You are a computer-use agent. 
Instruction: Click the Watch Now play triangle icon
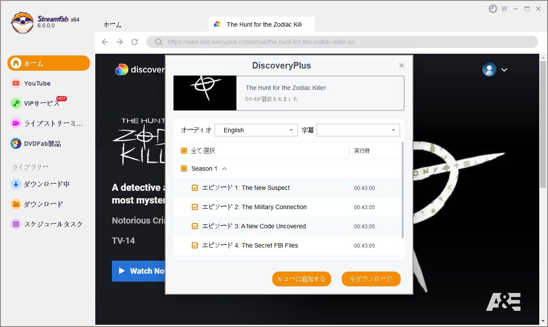[x=122, y=271]
